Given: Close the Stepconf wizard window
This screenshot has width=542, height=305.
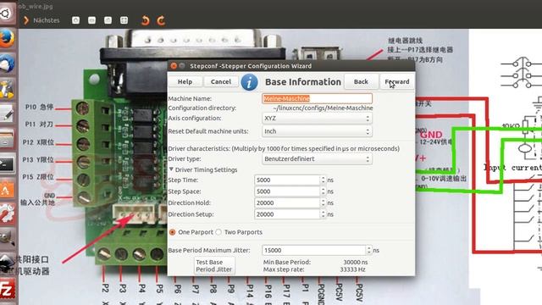Looking at the screenshot, I should (174, 66).
